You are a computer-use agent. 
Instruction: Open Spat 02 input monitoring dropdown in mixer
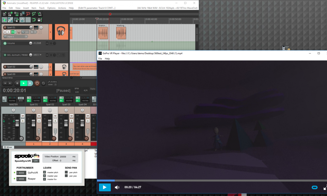click(55, 131)
